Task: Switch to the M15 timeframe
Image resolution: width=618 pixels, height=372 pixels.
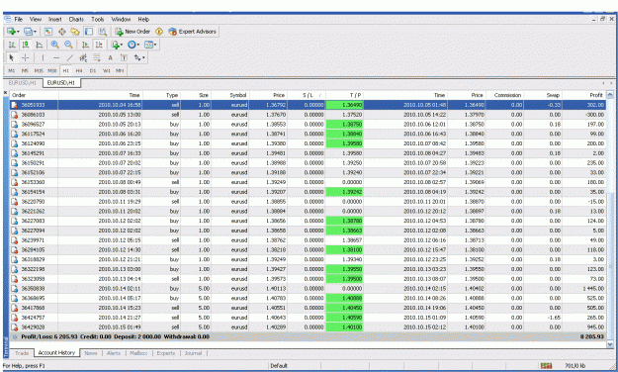Action: [39, 70]
